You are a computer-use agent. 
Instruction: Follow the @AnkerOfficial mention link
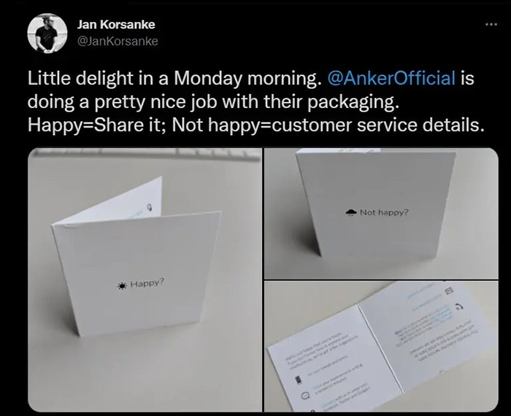pos(391,78)
